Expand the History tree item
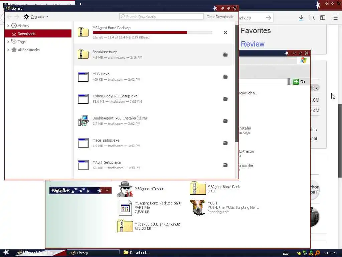The height and width of the screenshot is (257, 342). (x=8, y=26)
